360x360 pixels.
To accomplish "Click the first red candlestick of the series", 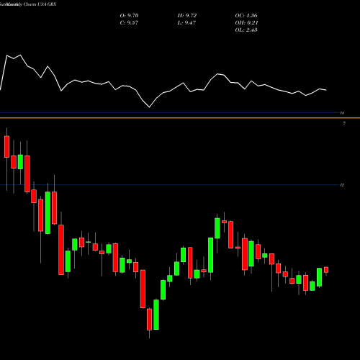I will pos(6,147).
